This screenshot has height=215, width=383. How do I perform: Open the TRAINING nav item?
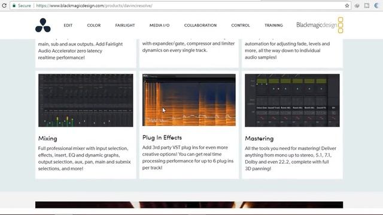[273, 25]
